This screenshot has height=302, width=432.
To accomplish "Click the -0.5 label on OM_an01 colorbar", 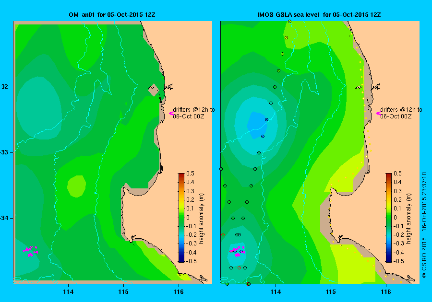I will pyautogui.click(x=191, y=261).
